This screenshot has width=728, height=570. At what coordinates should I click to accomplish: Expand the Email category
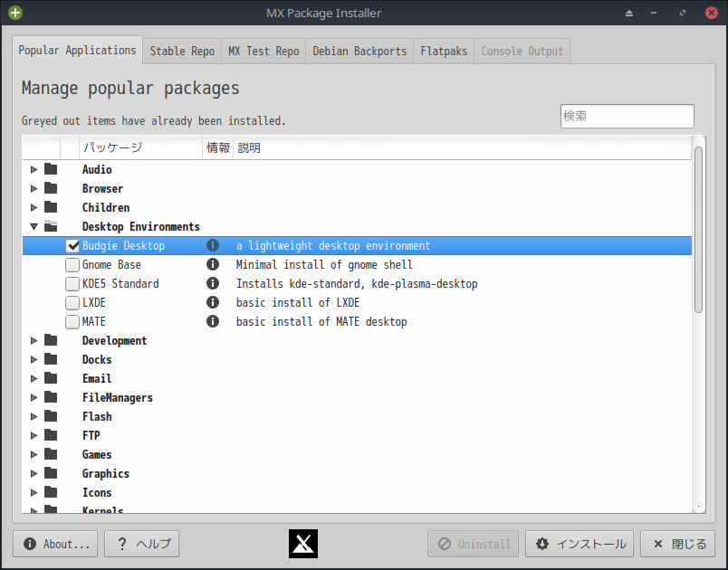pyautogui.click(x=34, y=378)
